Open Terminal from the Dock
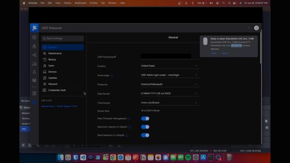 (x=211, y=157)
